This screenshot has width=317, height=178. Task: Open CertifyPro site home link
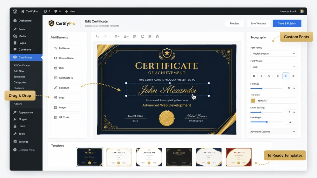tap(29, 11)
